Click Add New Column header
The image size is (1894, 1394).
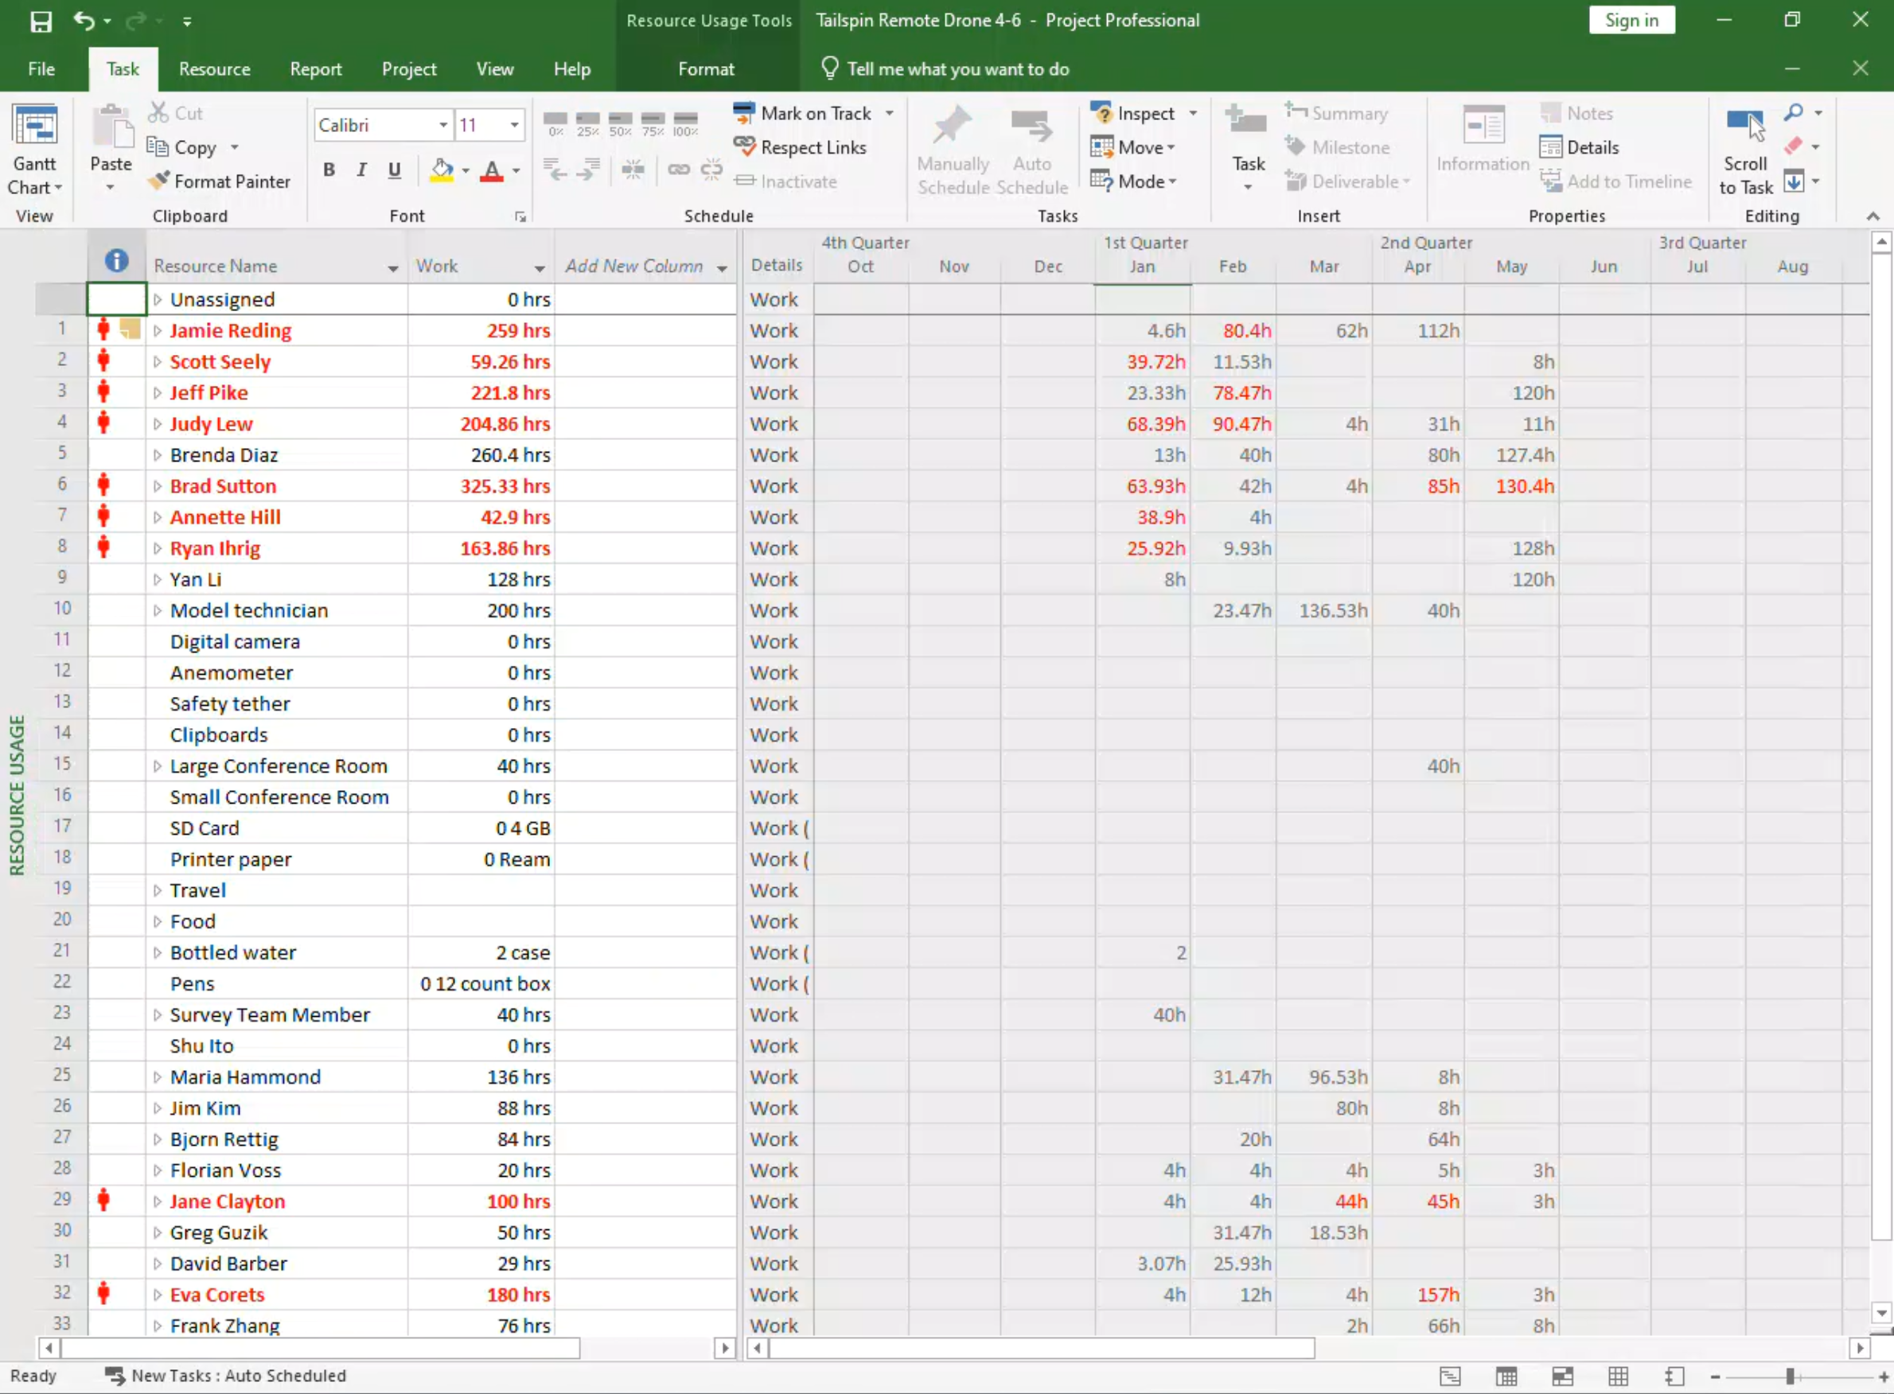tap(634, 267)
